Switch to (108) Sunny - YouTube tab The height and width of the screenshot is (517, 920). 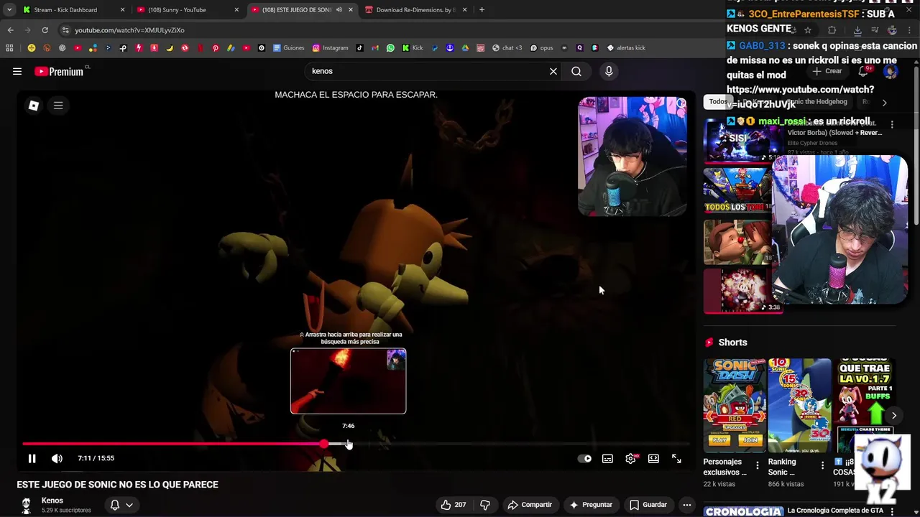(x=187, y=10)
